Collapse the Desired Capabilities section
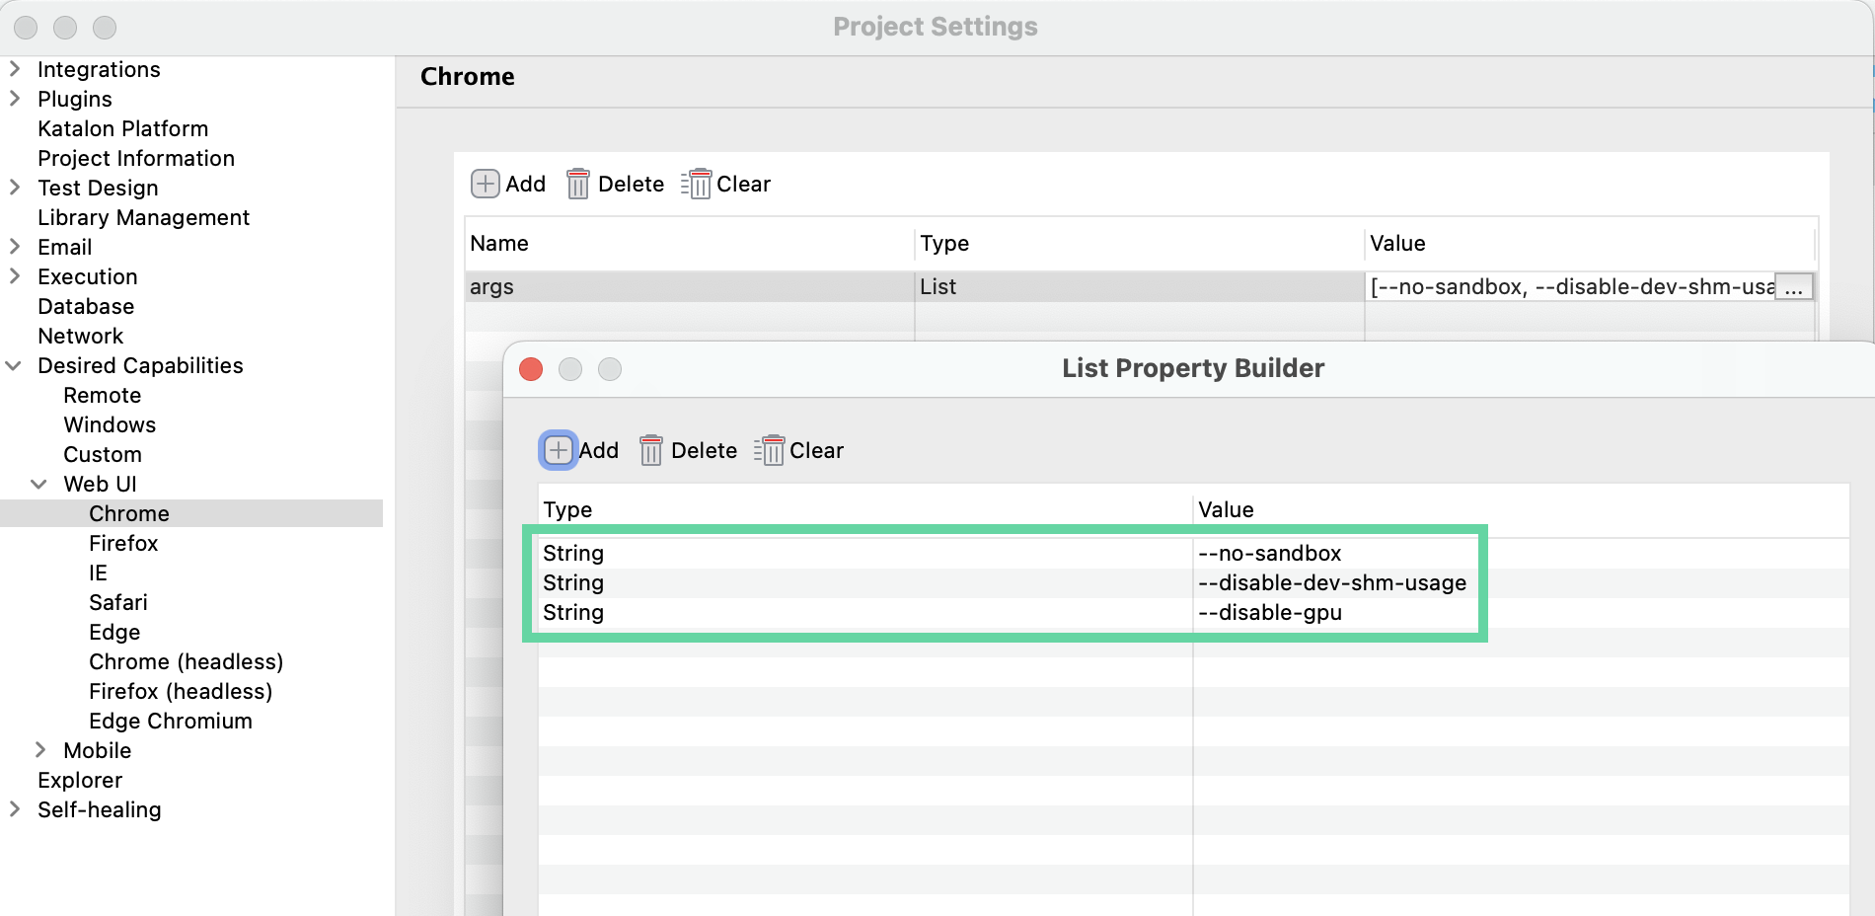The image size is (1875, 916). tap(14, 365)
